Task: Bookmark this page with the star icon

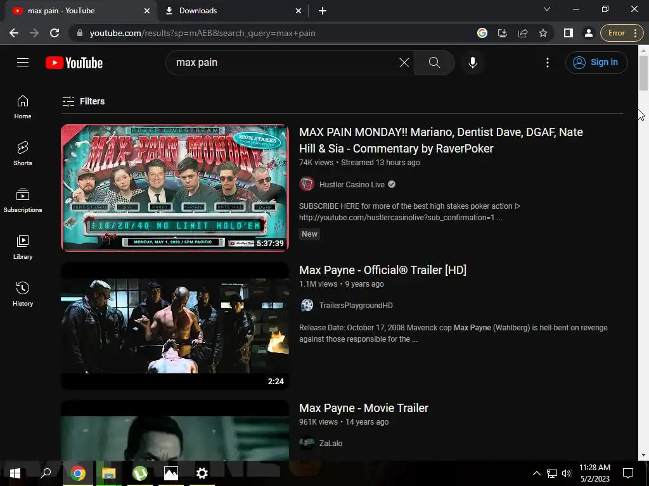Action: 543,33
